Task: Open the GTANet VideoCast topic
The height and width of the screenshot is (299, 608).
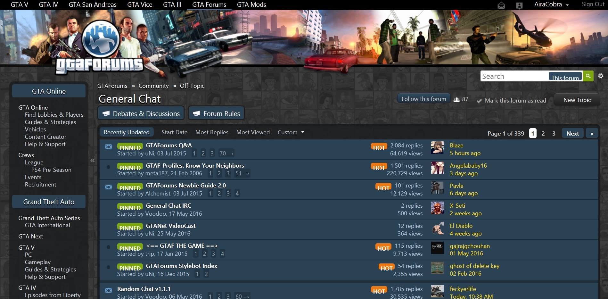Action: pyautogui.click(x=171, y=226)
